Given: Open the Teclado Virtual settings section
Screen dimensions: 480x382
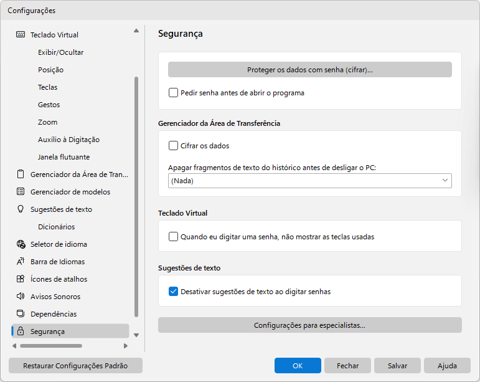Looking at the screenshot, I should click(x=54, y=35).
